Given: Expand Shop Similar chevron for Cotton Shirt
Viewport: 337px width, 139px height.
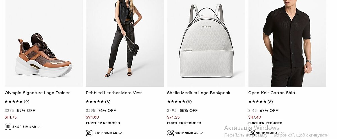Looking at the screenshot, I should coord(283,133).
